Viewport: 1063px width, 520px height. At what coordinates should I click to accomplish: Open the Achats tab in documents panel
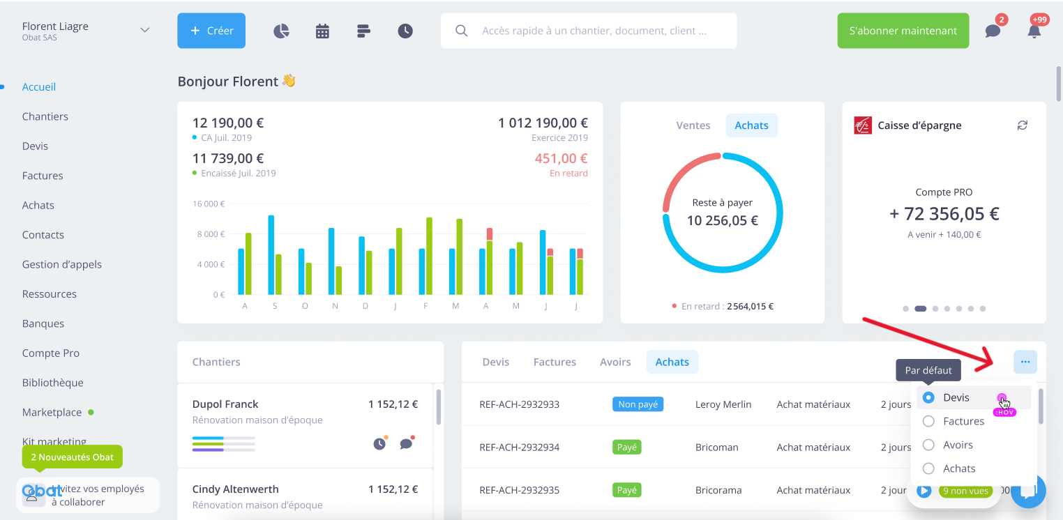pos(672,362)
